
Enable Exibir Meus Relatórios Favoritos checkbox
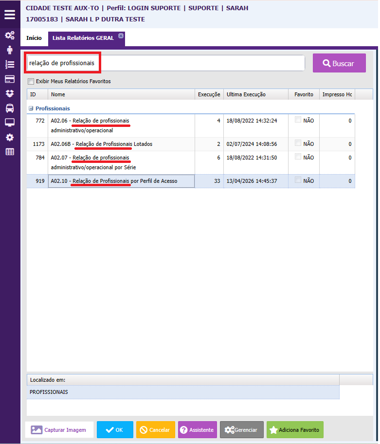(31, 82)
